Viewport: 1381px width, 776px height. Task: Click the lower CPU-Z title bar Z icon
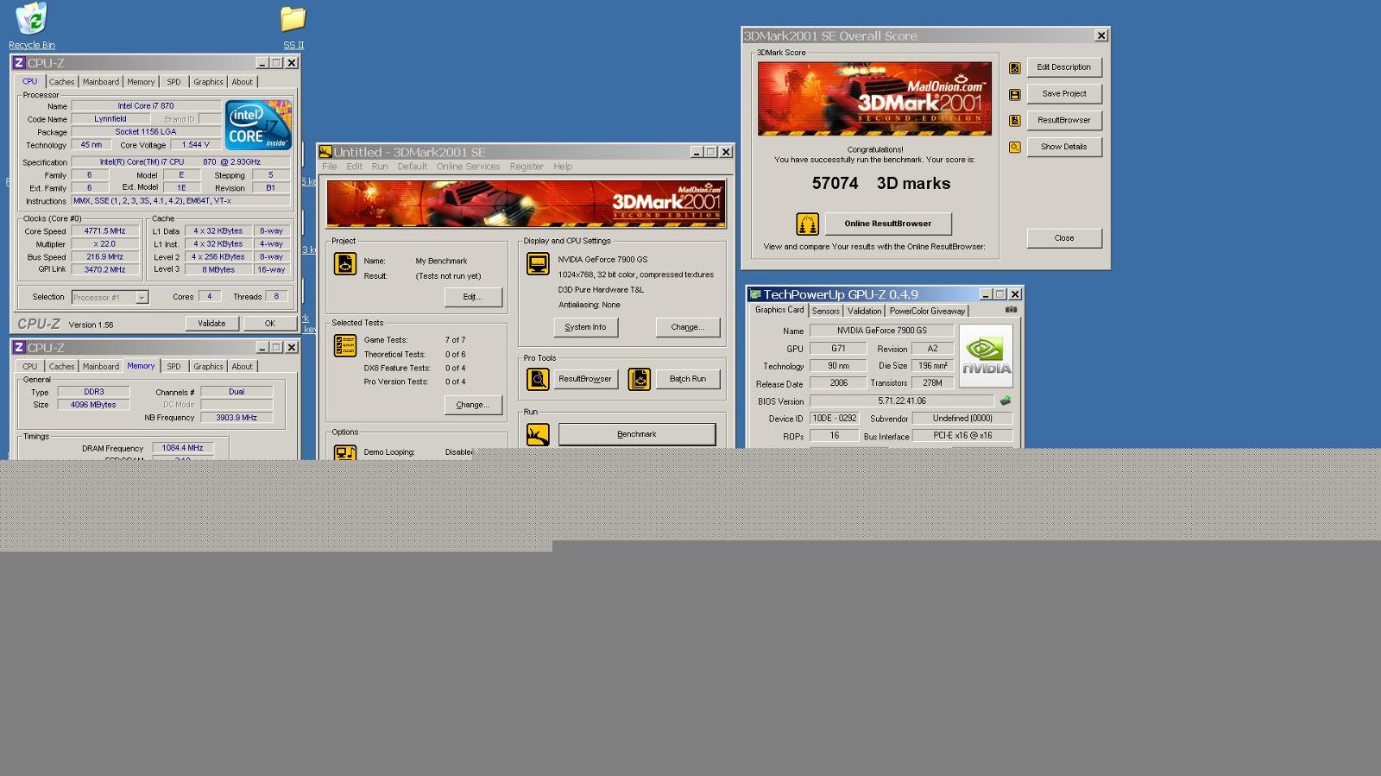(19, 347)
